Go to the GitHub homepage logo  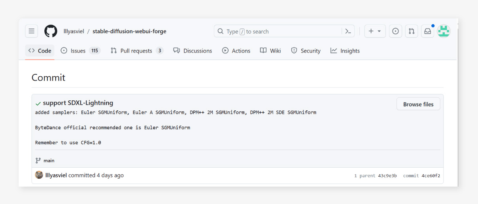click(x=51, y=31)
